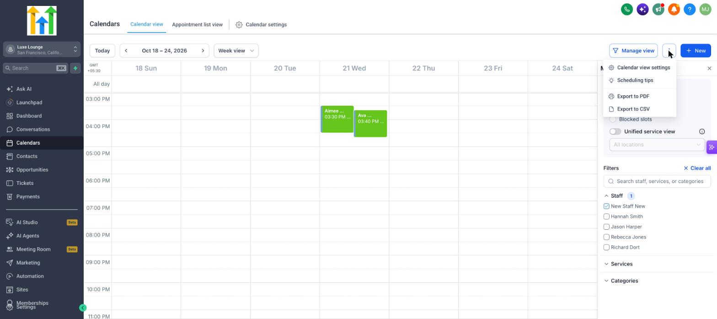Check the Hannah Smith staff checkbox
Screen dimensions: 717x319
[606, 216]
